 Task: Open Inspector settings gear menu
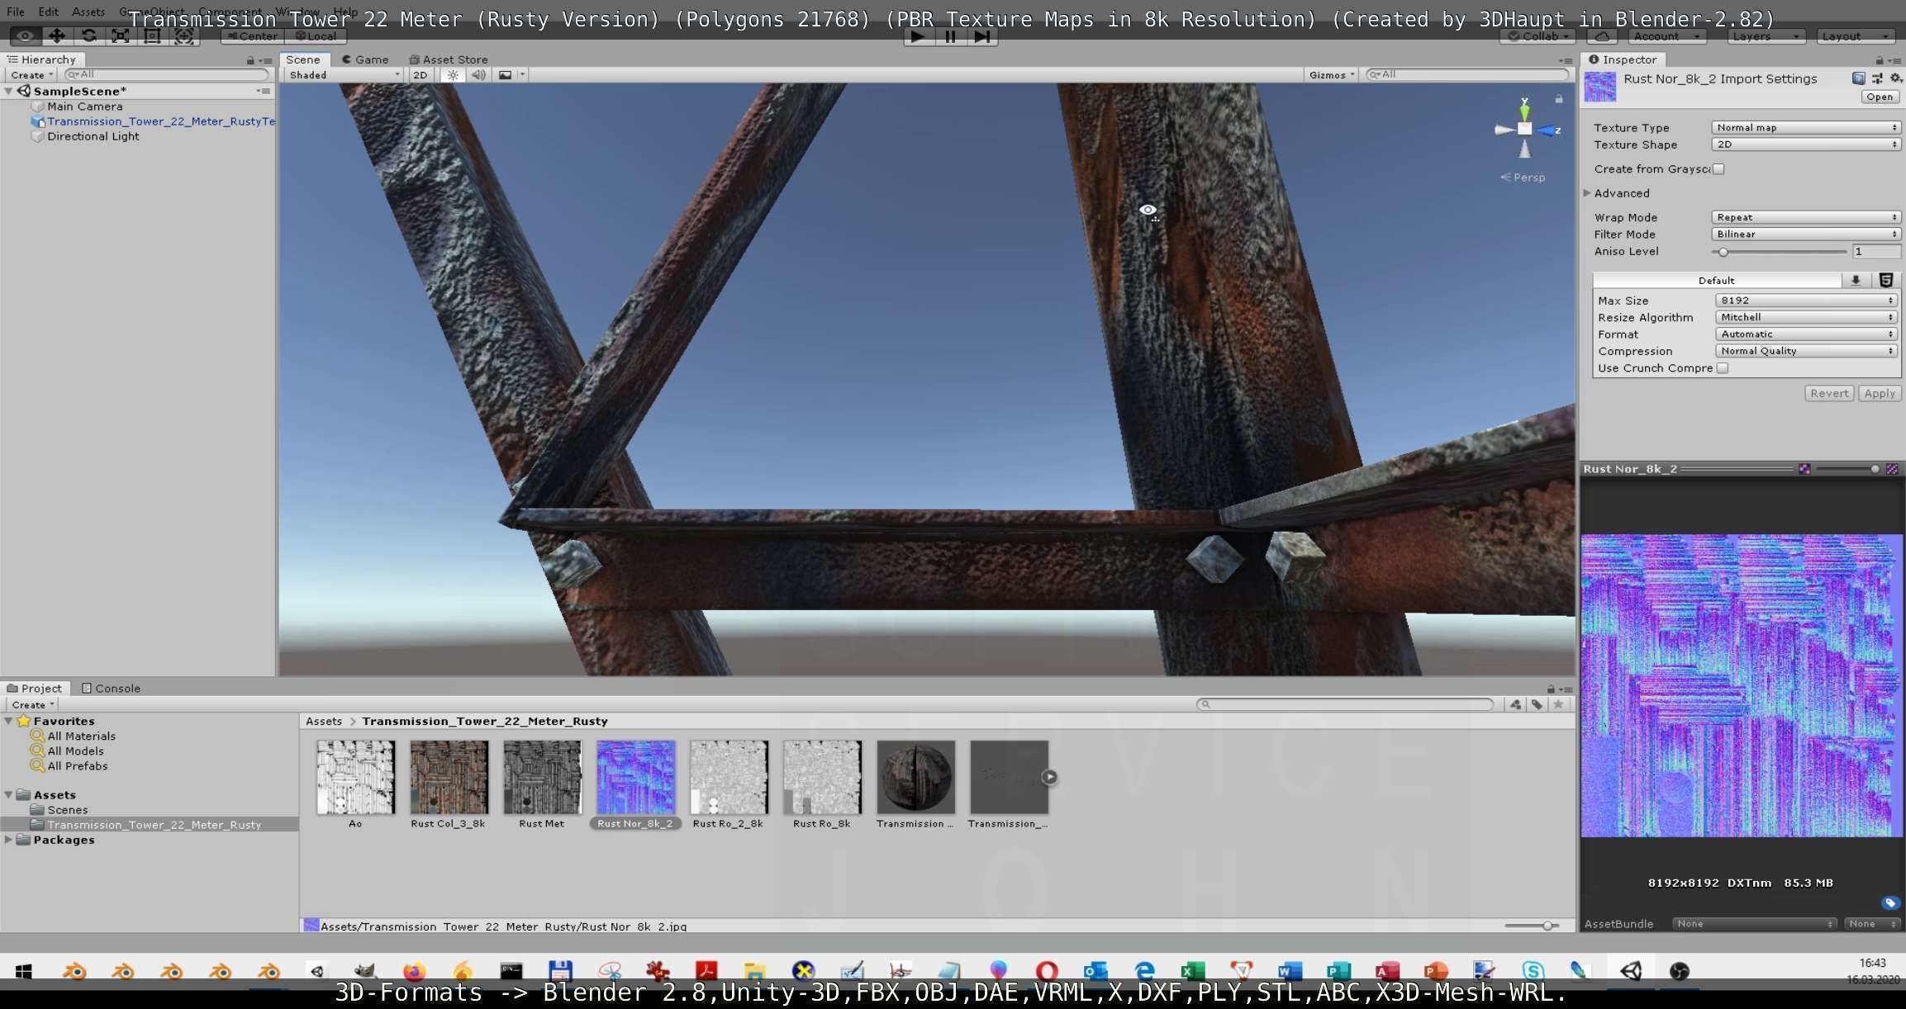[1895, 78]
